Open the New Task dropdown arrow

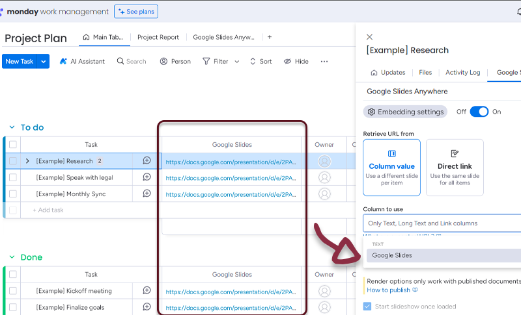(44, 61)
